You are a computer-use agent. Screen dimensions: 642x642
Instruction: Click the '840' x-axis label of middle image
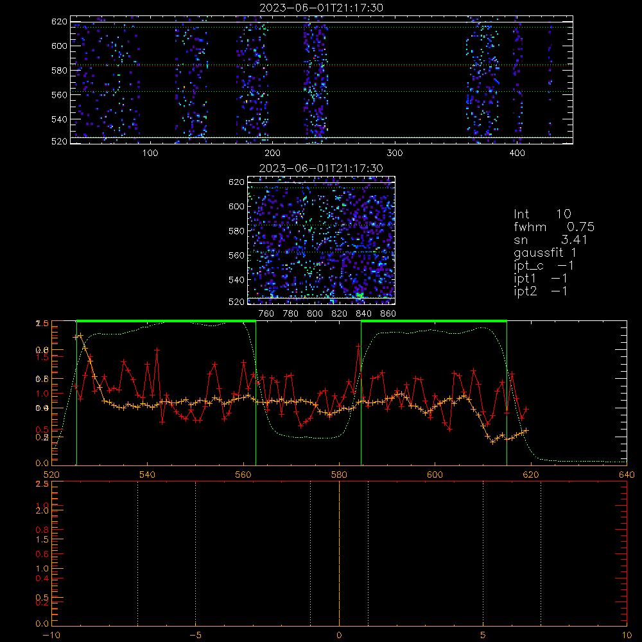pos(363,314)
